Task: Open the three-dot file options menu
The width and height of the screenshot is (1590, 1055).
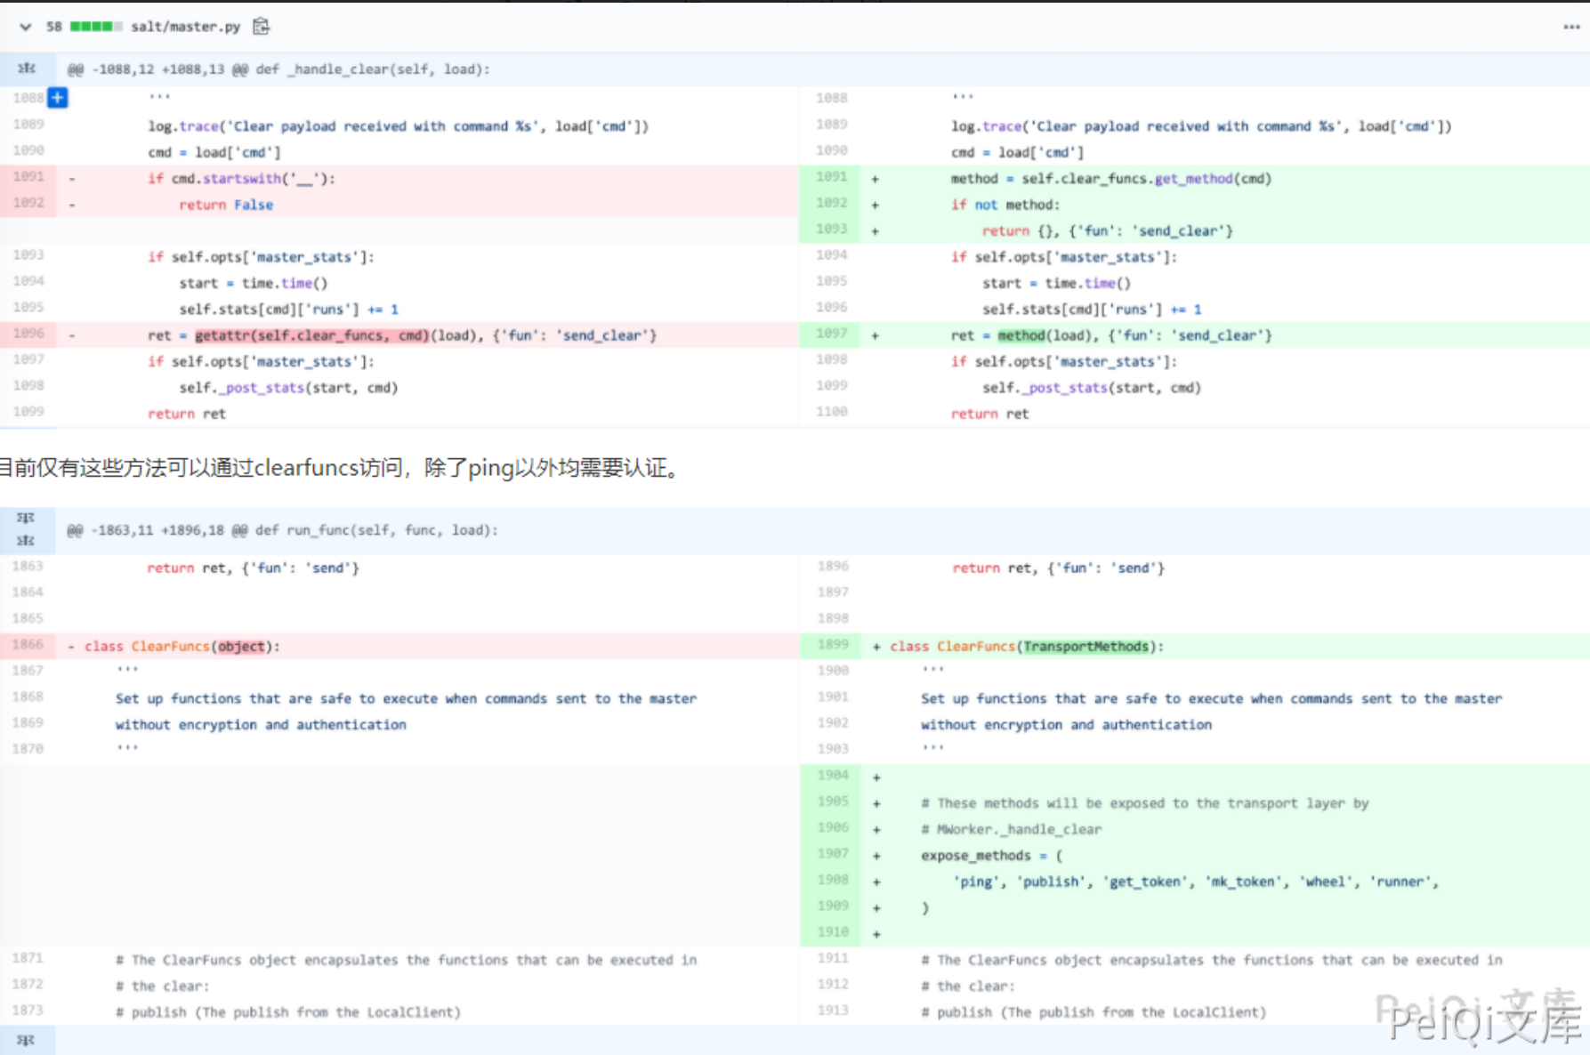Action: pos(1570,27)
